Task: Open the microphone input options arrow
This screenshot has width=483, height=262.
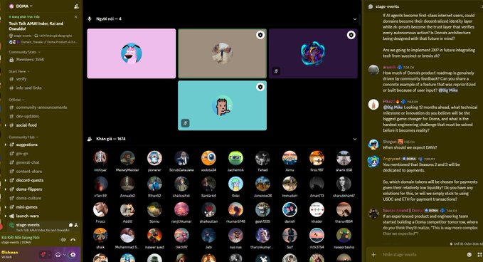Action: (49, 255)
